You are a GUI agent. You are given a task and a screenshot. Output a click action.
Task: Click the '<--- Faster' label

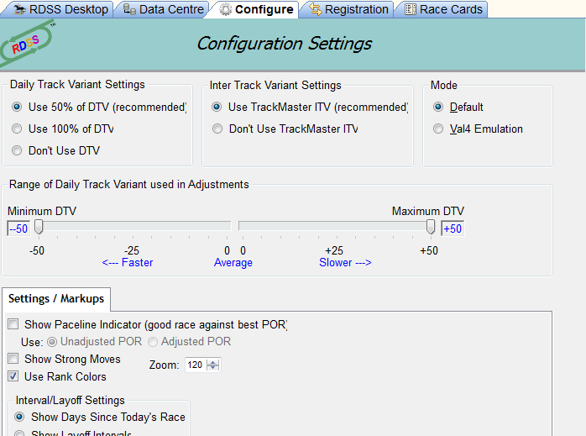[x=128, y=262]
